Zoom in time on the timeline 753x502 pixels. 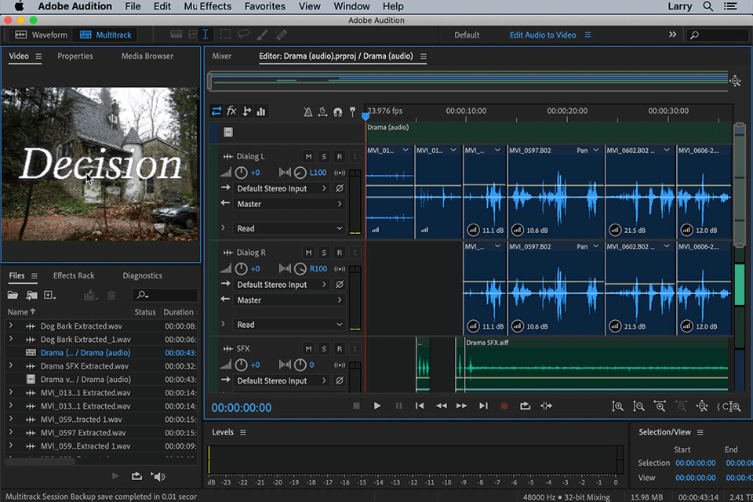(660, 406)
